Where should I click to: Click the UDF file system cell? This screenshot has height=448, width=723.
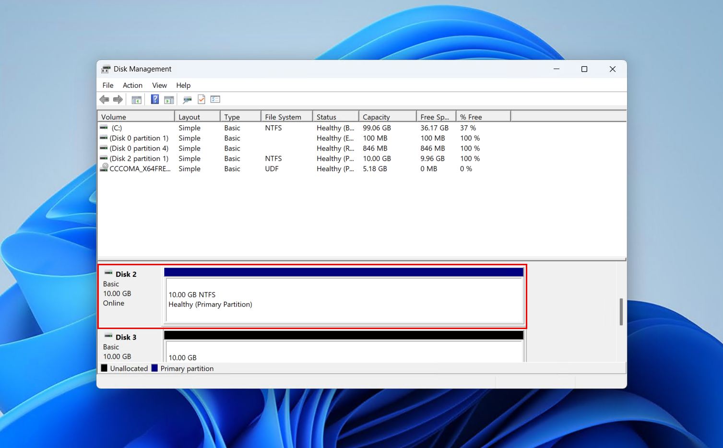point(272,169)
